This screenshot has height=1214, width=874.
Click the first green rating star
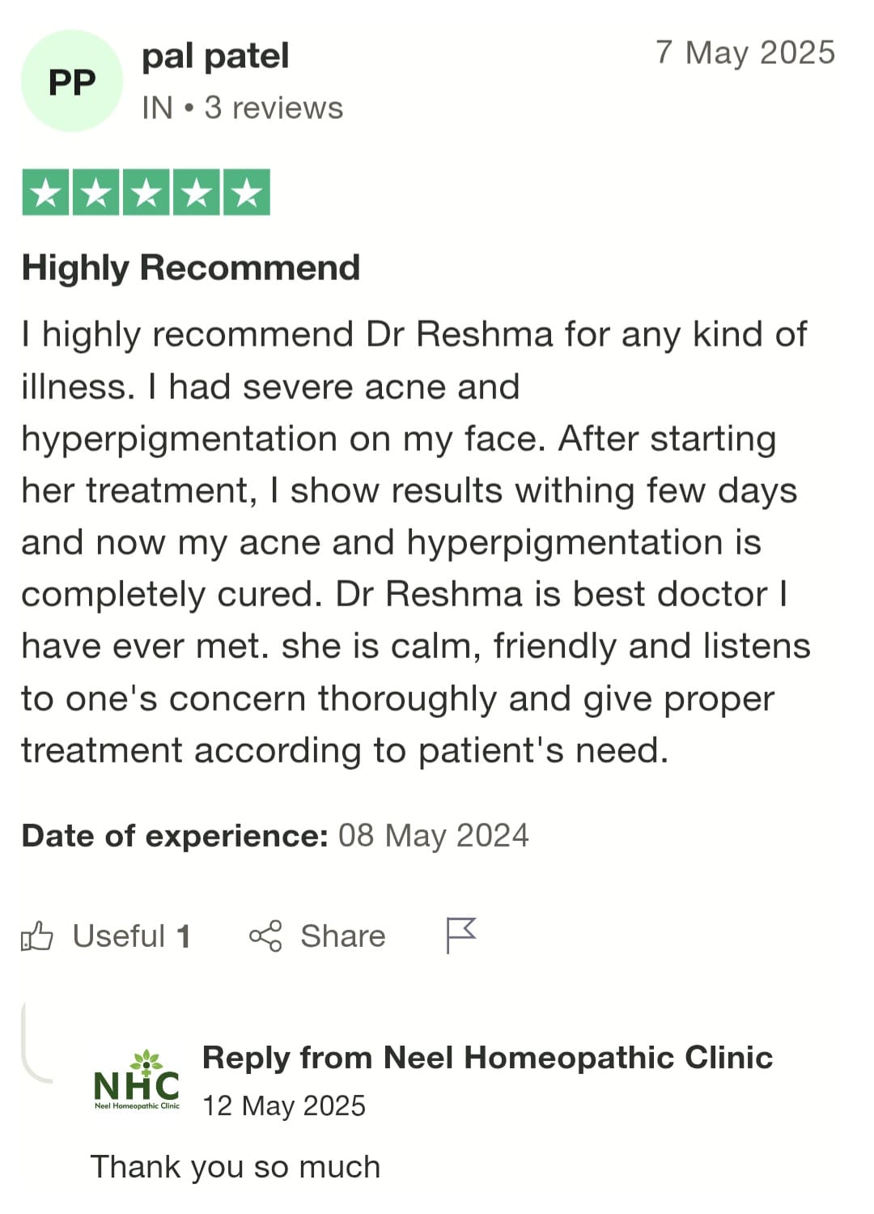46,193
